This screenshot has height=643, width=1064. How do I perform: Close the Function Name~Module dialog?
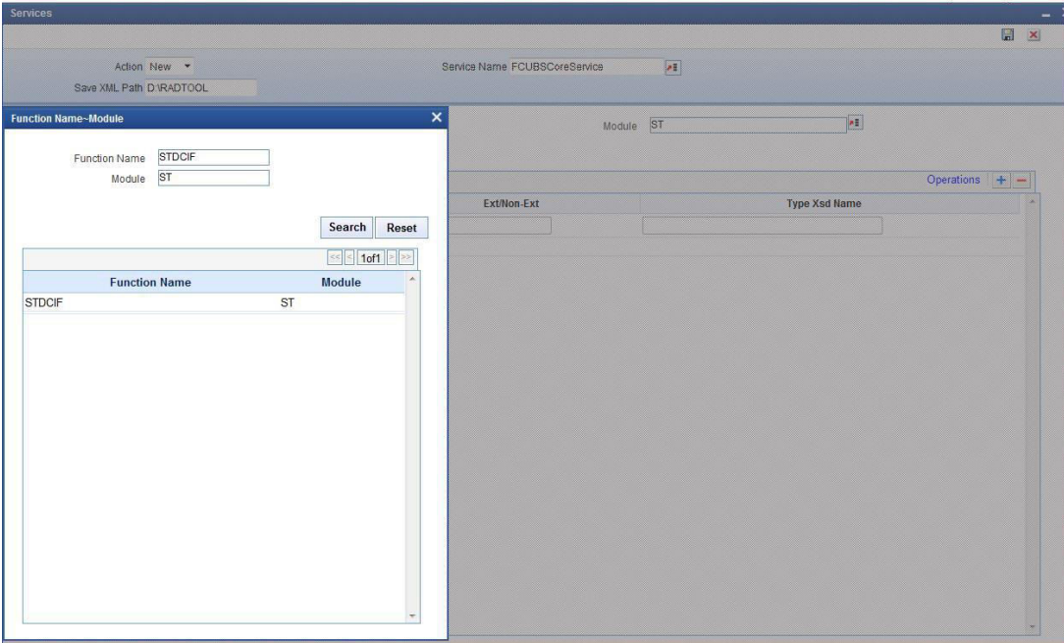tap(437, 118)
